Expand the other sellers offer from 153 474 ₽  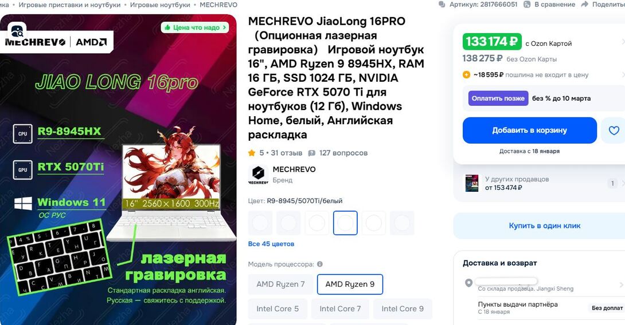pos(539,183)
